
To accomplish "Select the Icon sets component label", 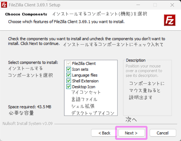I will pos(80,69).
